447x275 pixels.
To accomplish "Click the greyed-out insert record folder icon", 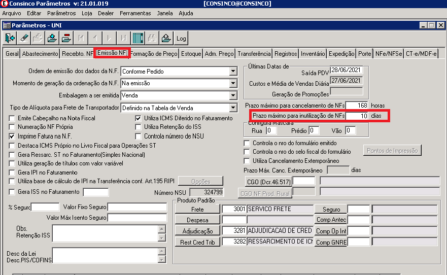I will pyautogui.click(x=38, y=38).
